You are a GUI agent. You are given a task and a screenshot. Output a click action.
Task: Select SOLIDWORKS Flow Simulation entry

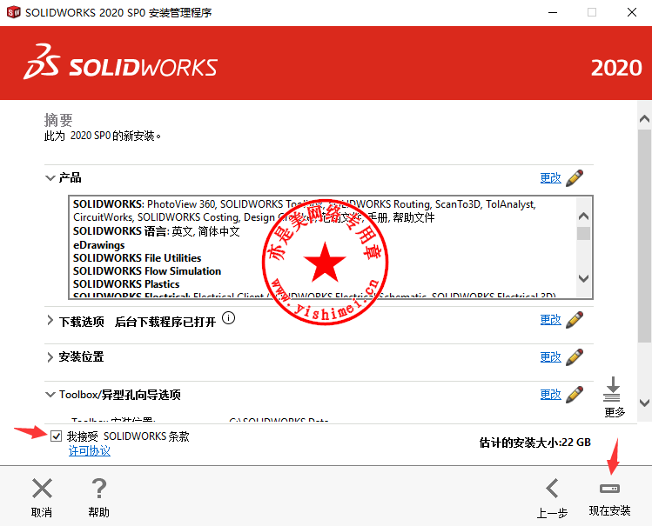click(147, 271)
